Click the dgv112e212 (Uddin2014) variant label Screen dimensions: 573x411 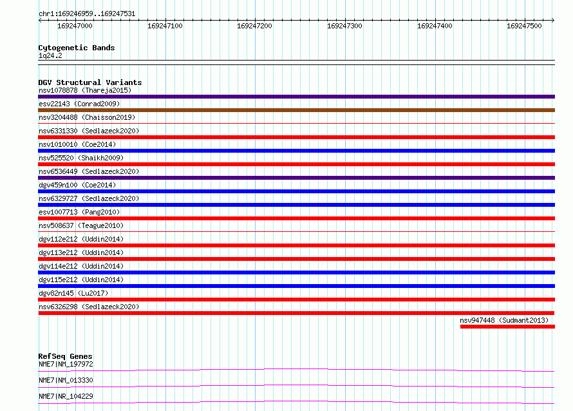tap(81, 239)
